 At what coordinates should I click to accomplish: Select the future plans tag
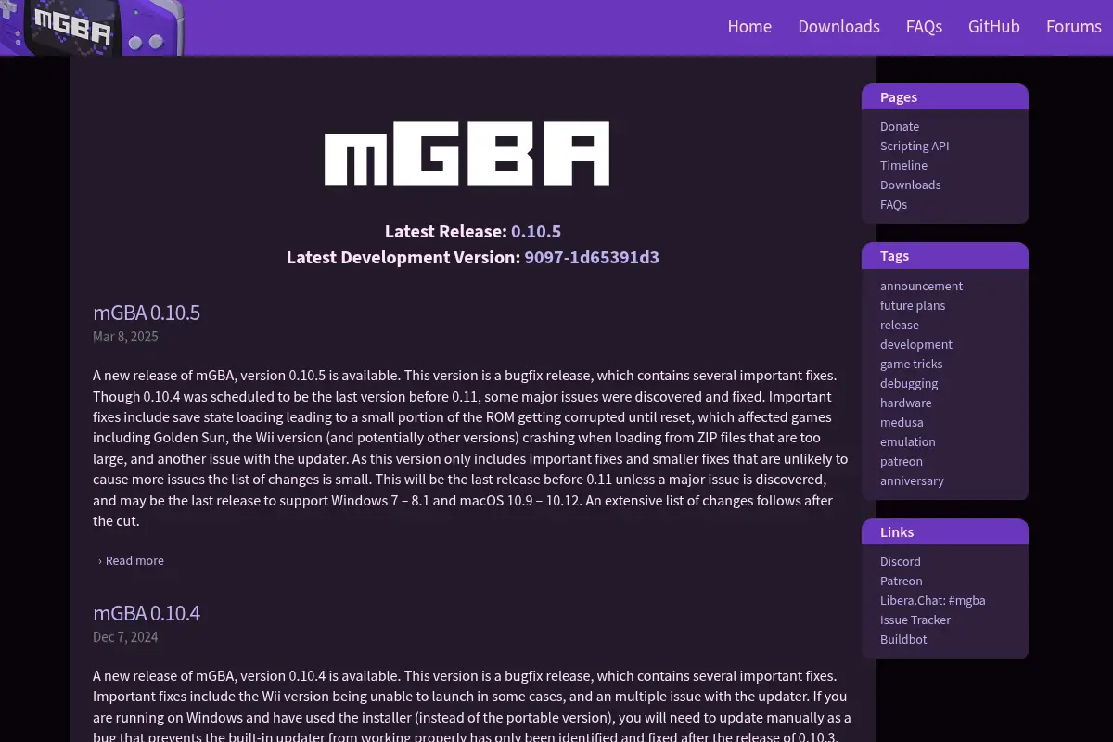(x=913, y=305)
